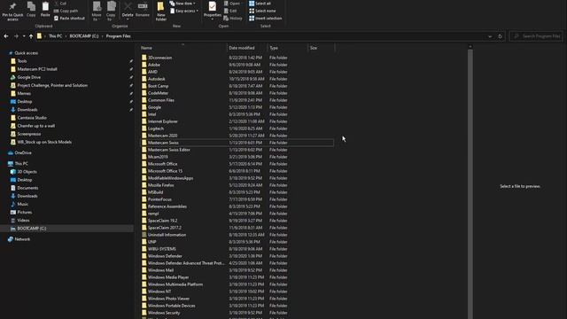Go back with the back arrow
Screen dimensions: 567x319
[6, 36]
